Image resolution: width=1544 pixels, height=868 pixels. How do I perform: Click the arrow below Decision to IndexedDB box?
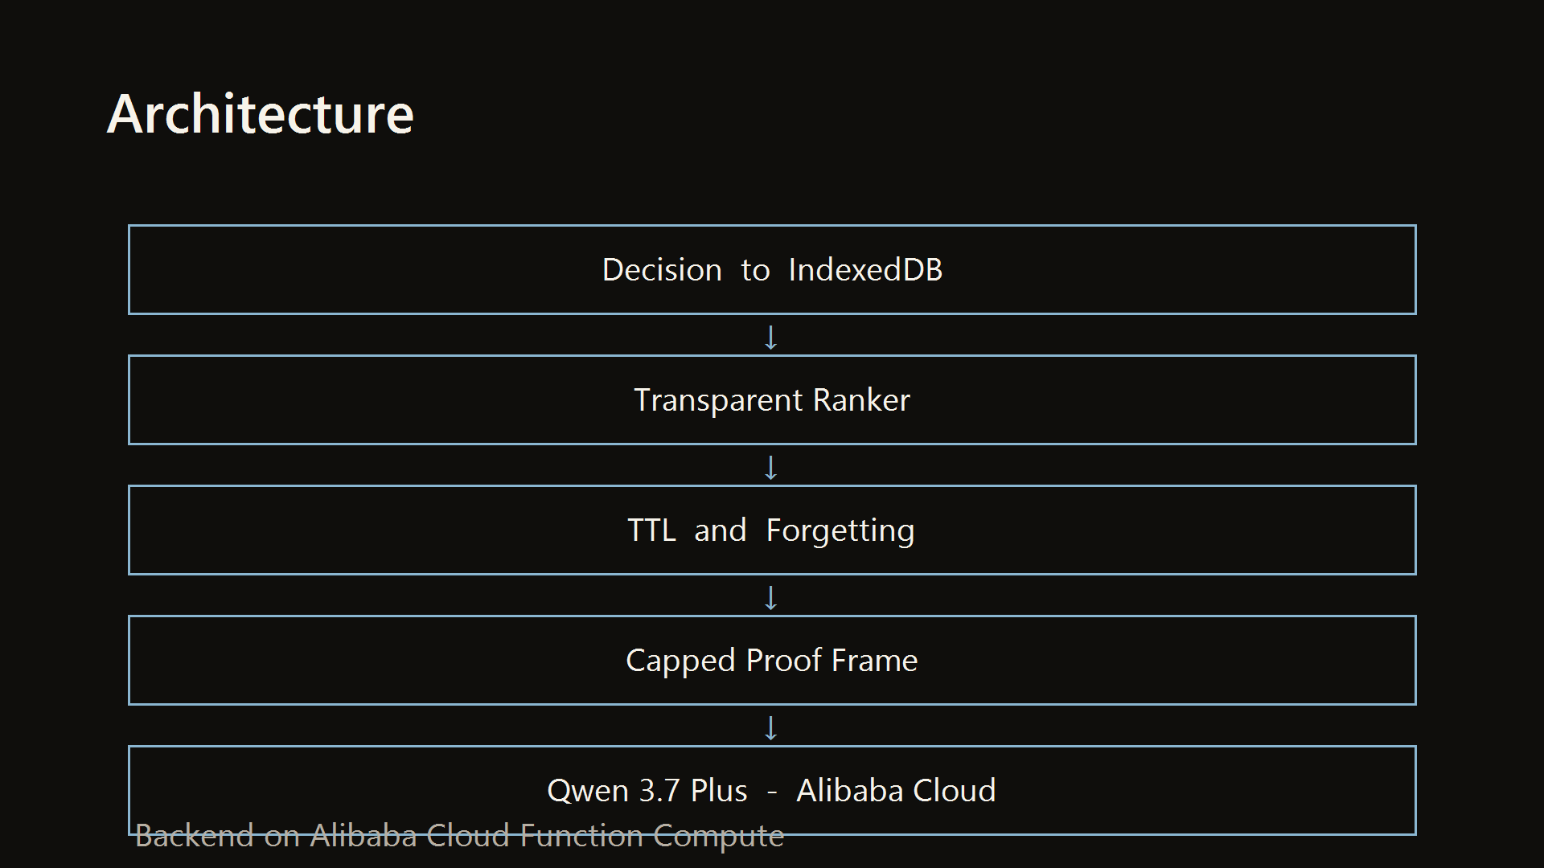[770, 338]
